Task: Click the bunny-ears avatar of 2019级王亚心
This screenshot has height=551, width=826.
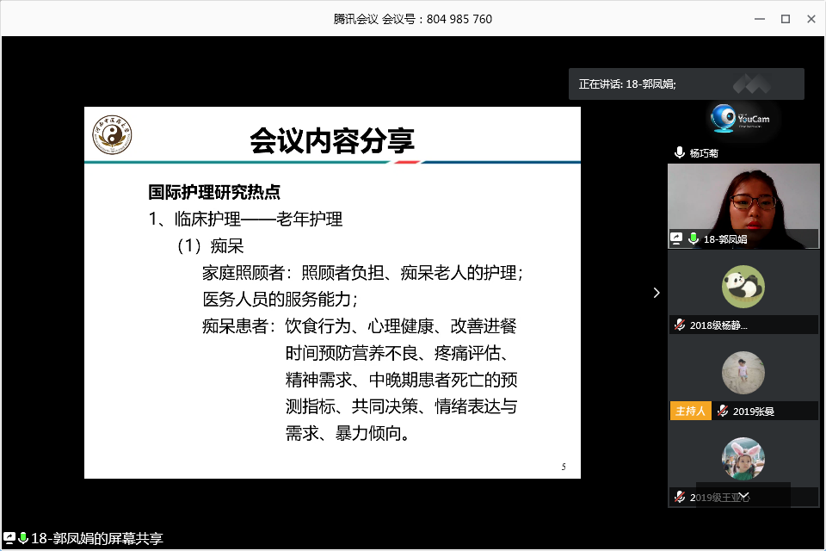Action: pos(743,459)
